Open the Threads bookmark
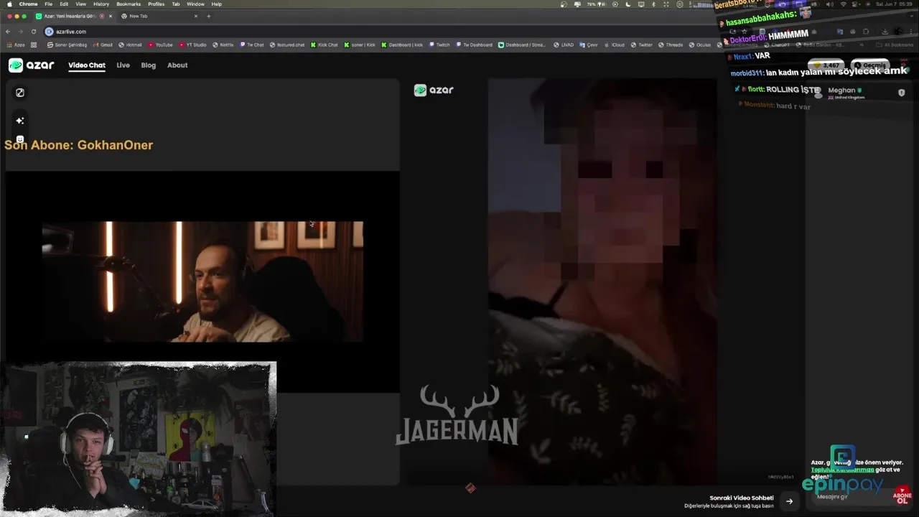Screen dimensions: 919x517 (671, 45)
